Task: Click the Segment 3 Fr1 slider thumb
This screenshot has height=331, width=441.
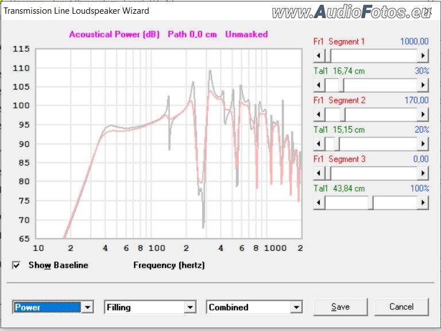Action: 328,173
